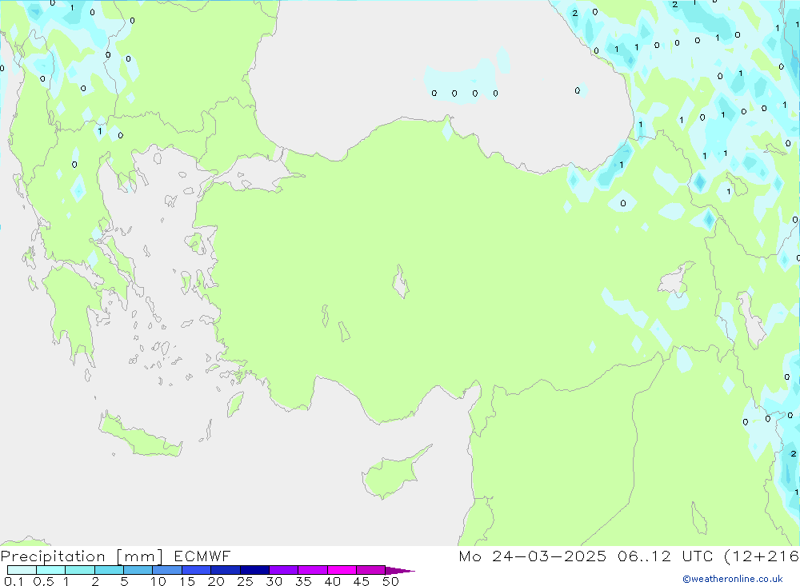This screenshot has height=586, width=800.
Task: Select the 45–50 mm dark magenta swatch
Action: 371,570
